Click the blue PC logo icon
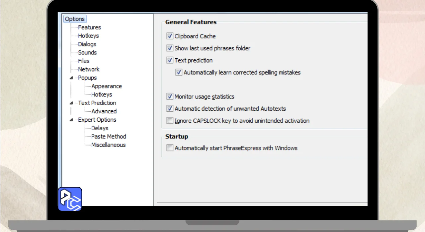The image size is (425, 232). [x=70, y=199]
